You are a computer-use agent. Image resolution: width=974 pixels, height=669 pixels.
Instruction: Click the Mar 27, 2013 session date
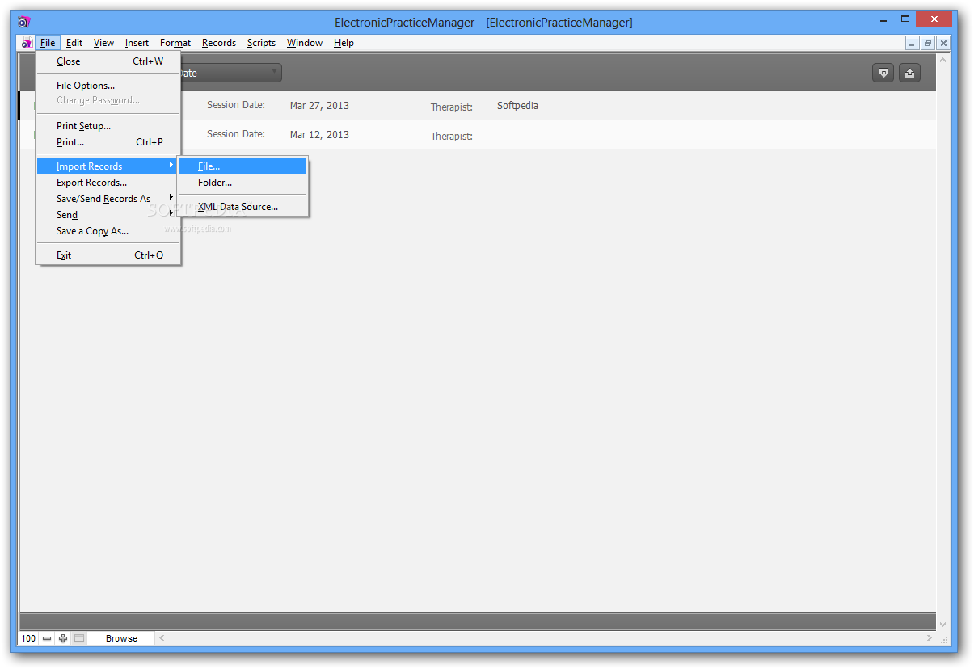(319, 106)
